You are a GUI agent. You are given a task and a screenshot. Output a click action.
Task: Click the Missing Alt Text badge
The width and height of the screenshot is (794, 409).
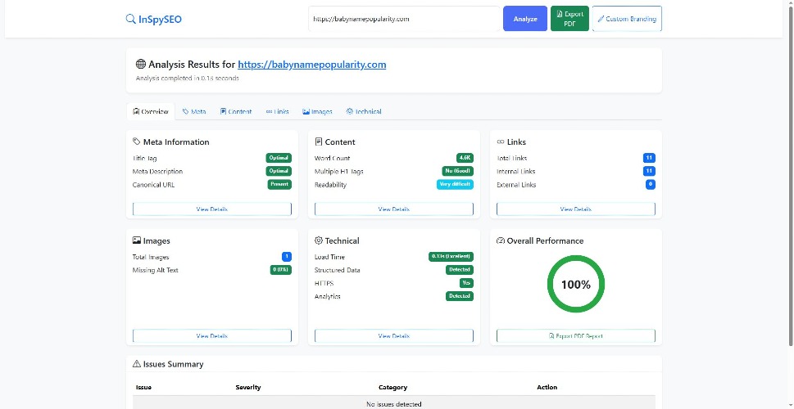click(281, 270)
